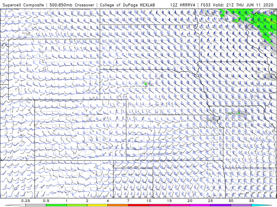
Task: Click the colorbar value 35
Action: click(251, 201)
